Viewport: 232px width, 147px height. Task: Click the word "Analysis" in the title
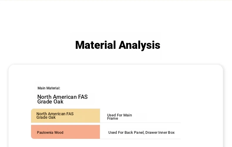(139, 45)
